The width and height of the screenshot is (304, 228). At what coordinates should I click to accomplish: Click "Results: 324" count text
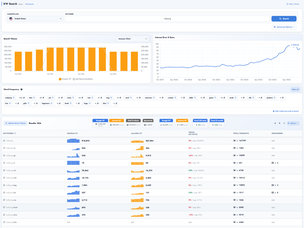click(35, 123)
